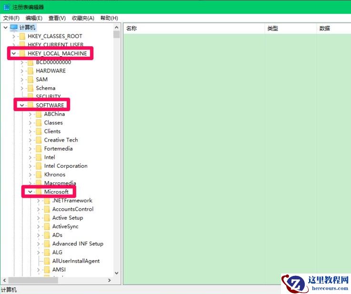
Task: Click the 计算机 path in status bar
Action: click(9, 290)
